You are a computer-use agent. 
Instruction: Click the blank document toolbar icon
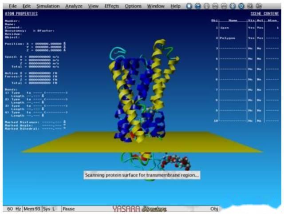189,6
